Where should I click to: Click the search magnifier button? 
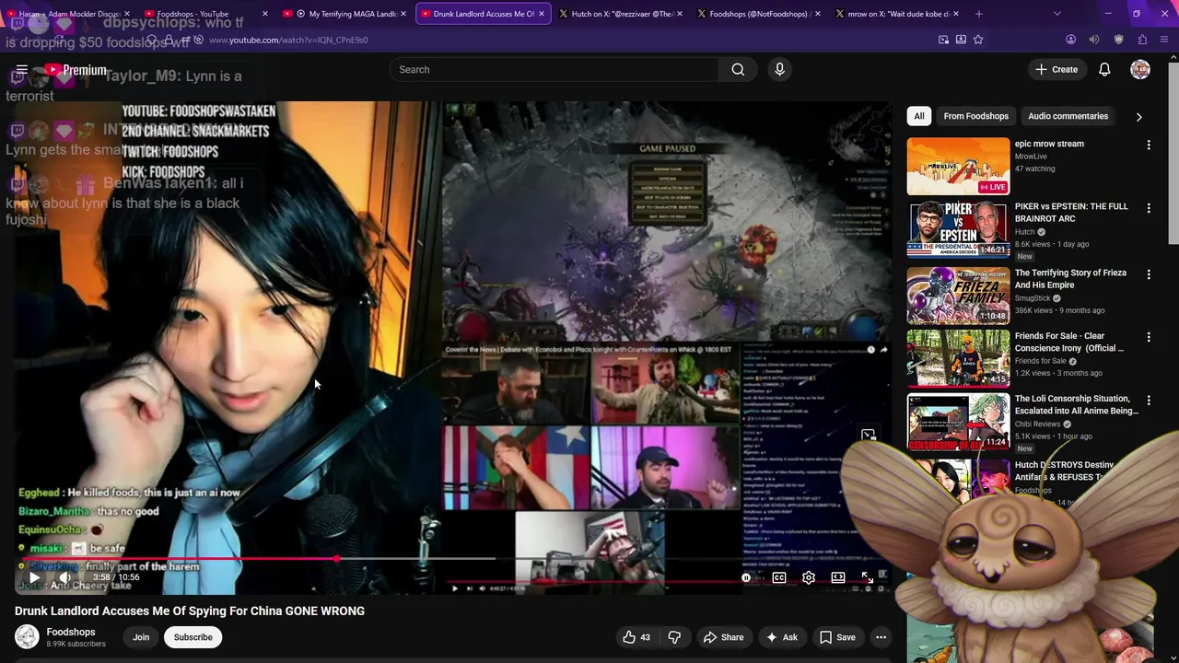738,69
